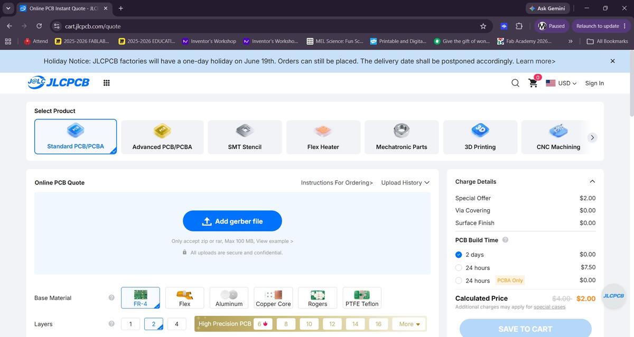Open the shopping cart icon

coord(533,83)
